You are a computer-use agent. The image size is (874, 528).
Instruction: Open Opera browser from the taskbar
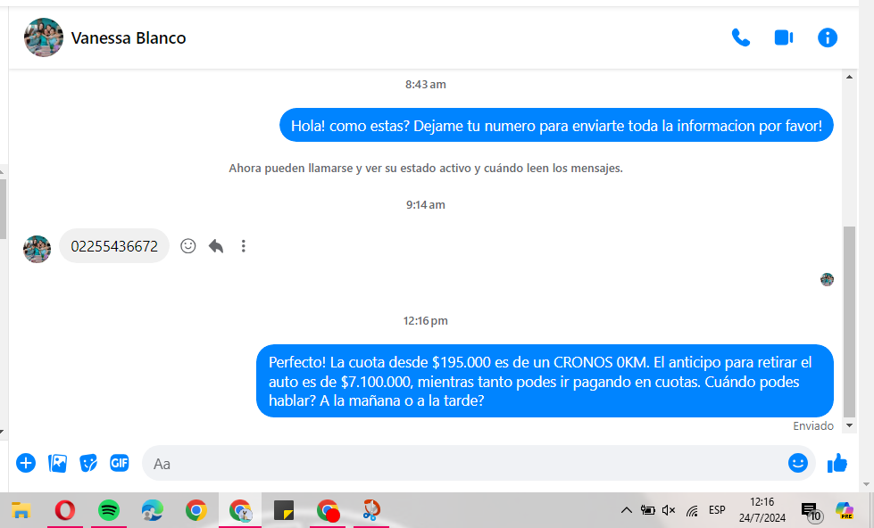pos(64,510)
